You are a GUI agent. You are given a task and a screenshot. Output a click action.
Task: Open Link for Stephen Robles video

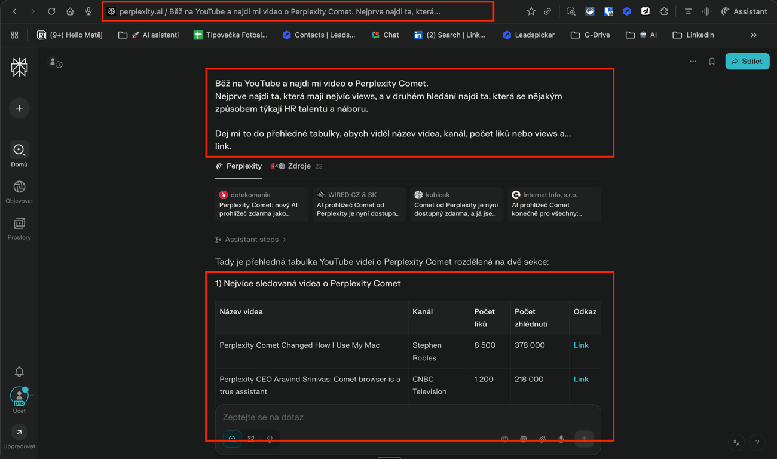click(581, 345)
